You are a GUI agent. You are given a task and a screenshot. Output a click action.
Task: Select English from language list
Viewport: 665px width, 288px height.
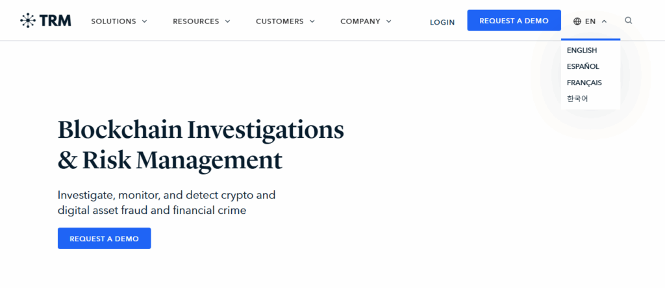coord(582,50)
